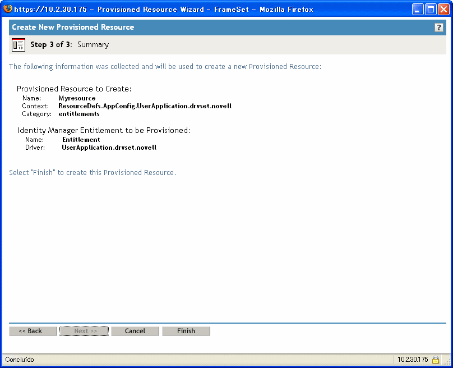Screen dimensions: 453x368
Task: Go back with the << Back button
Action: [33, 331]
